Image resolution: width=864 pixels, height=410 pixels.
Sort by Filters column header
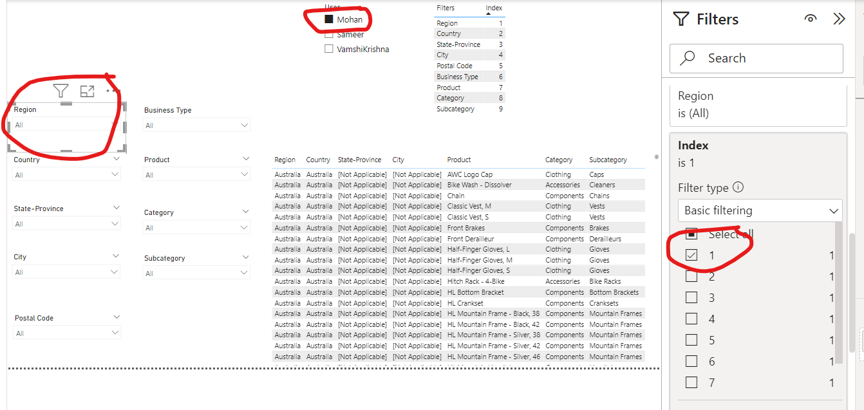(446, 8)
